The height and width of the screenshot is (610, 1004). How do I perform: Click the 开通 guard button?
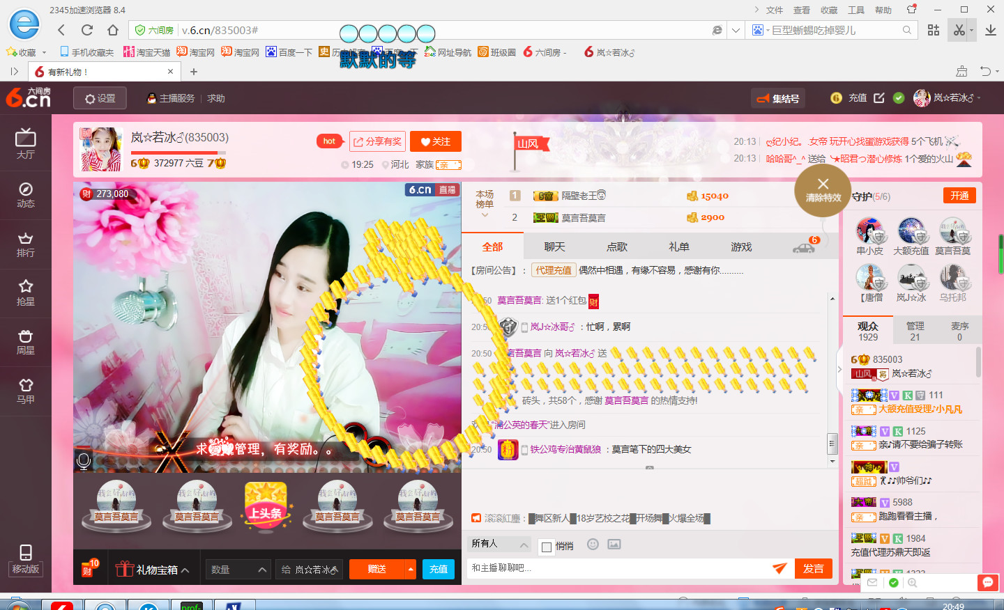pyautogui.click(x=959, y=196)
